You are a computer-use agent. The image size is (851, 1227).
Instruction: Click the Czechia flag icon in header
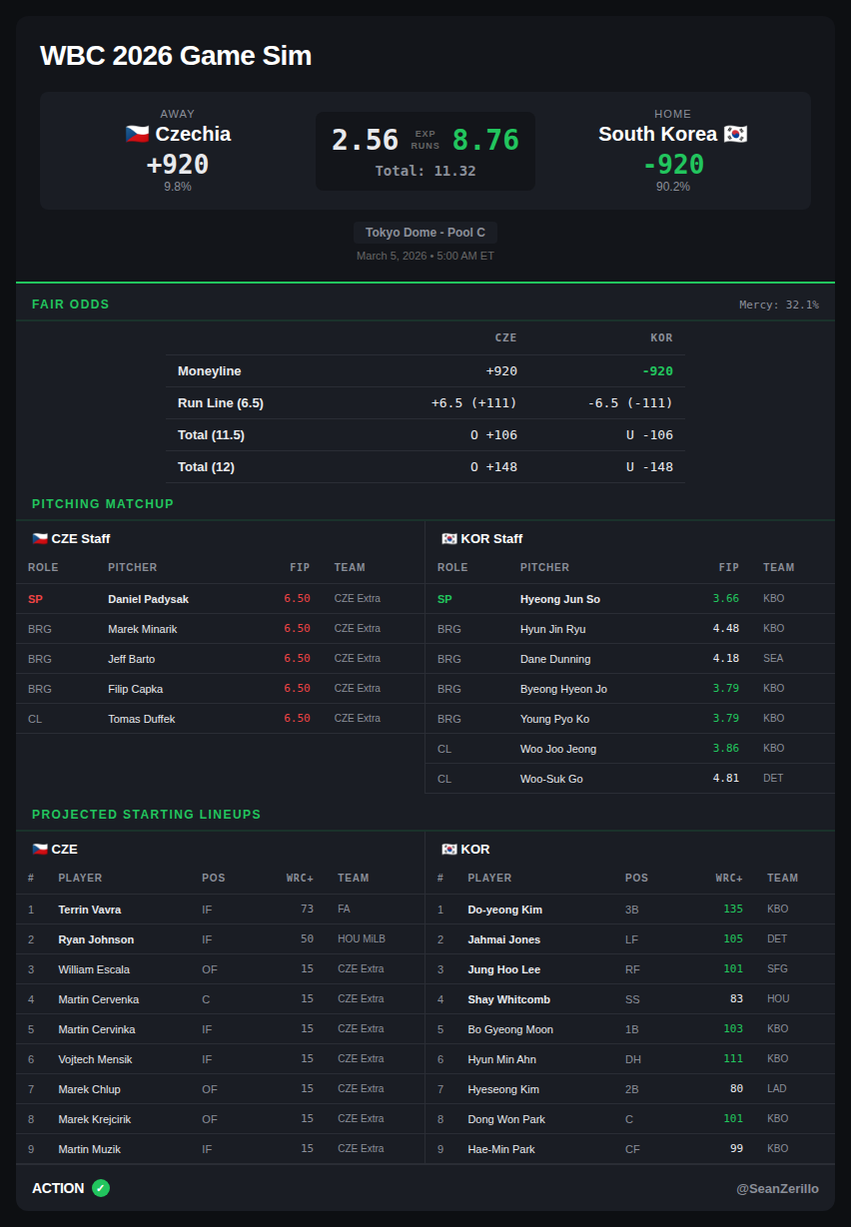point(138,134)
